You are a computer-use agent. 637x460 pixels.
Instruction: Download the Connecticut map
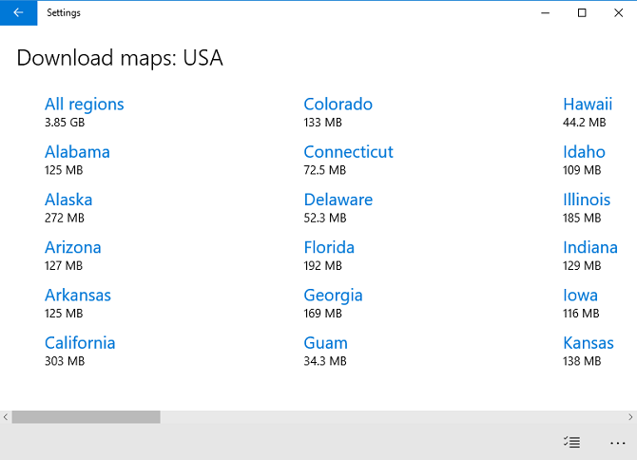tap(349, 152)
